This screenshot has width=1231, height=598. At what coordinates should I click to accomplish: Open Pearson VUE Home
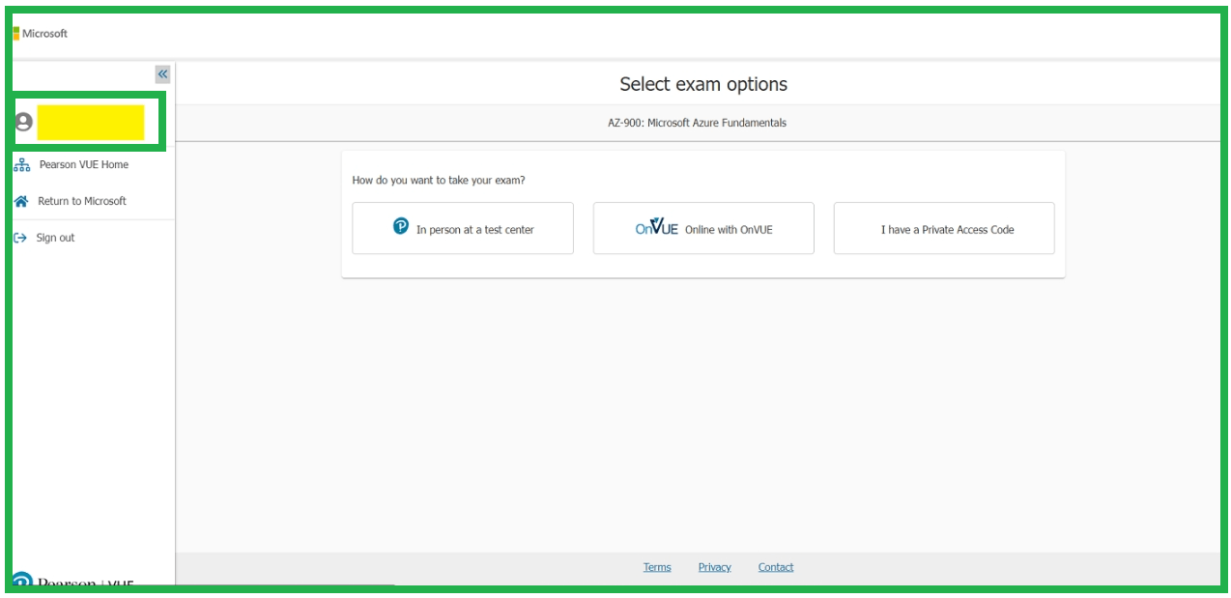point(83,165)
